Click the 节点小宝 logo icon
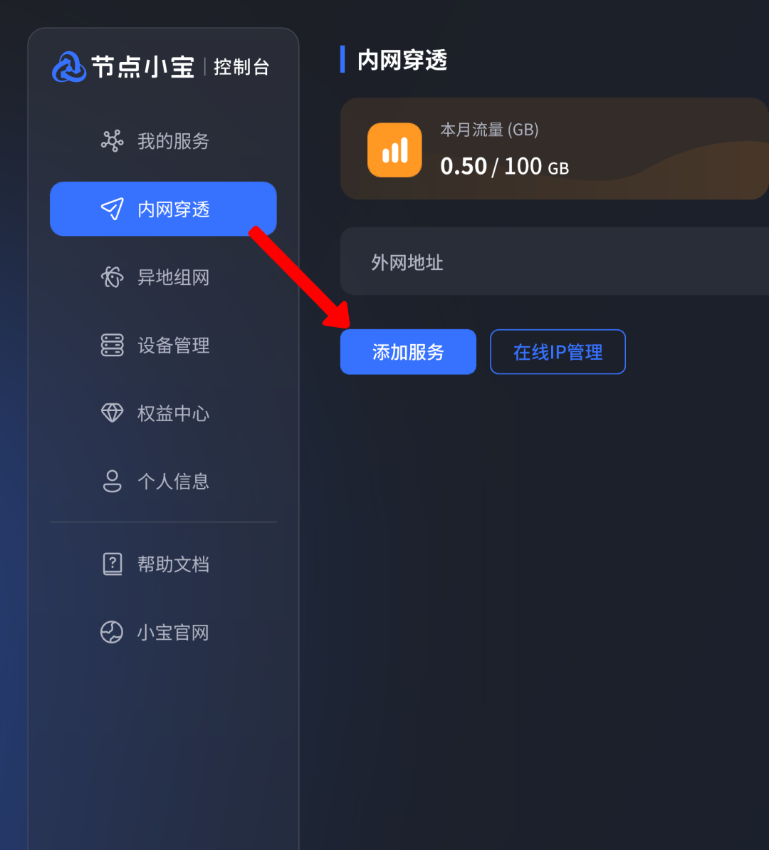The height and width of the screenshot is (850, 769). tap(69, 67)
